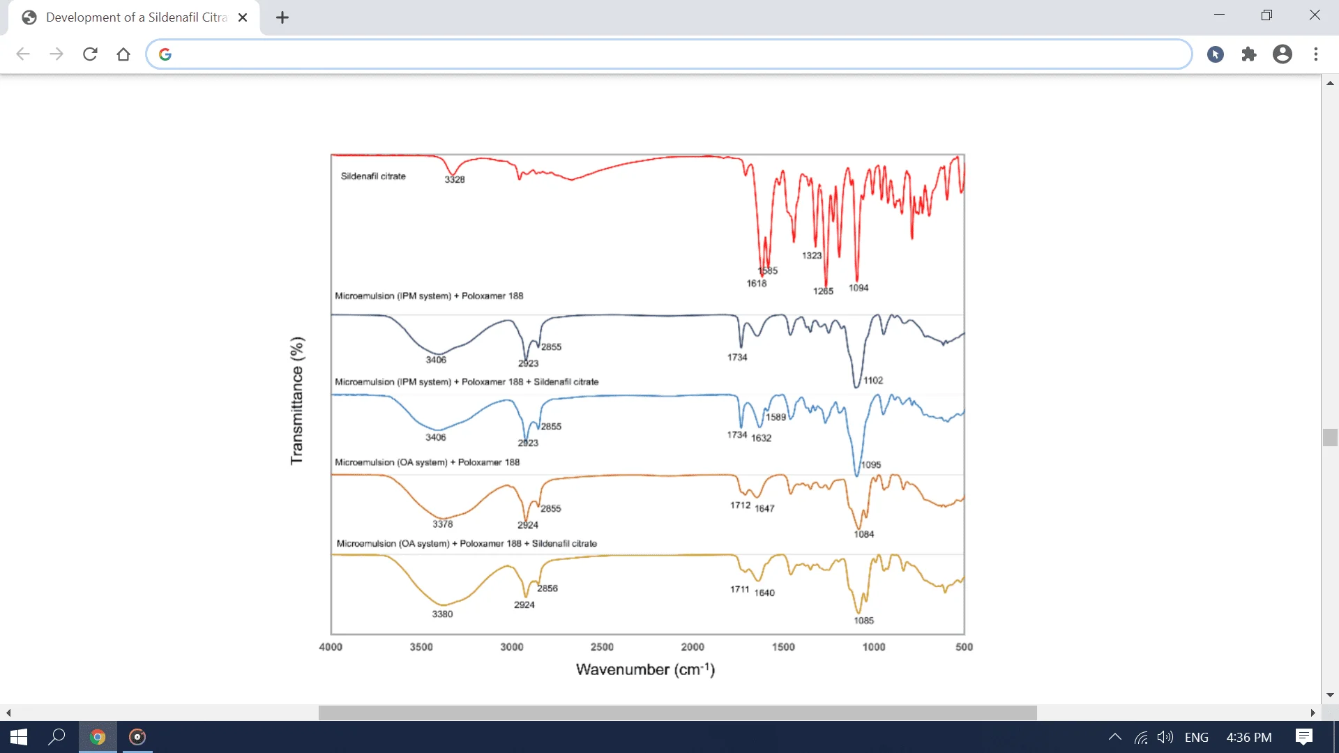Click the 1094 peak label
Viewport: 1339px width, 753px height.
858,287
